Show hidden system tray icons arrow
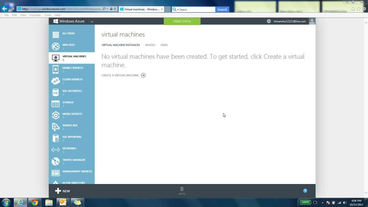This screenshot has height=207, width=368. (322, 203)
